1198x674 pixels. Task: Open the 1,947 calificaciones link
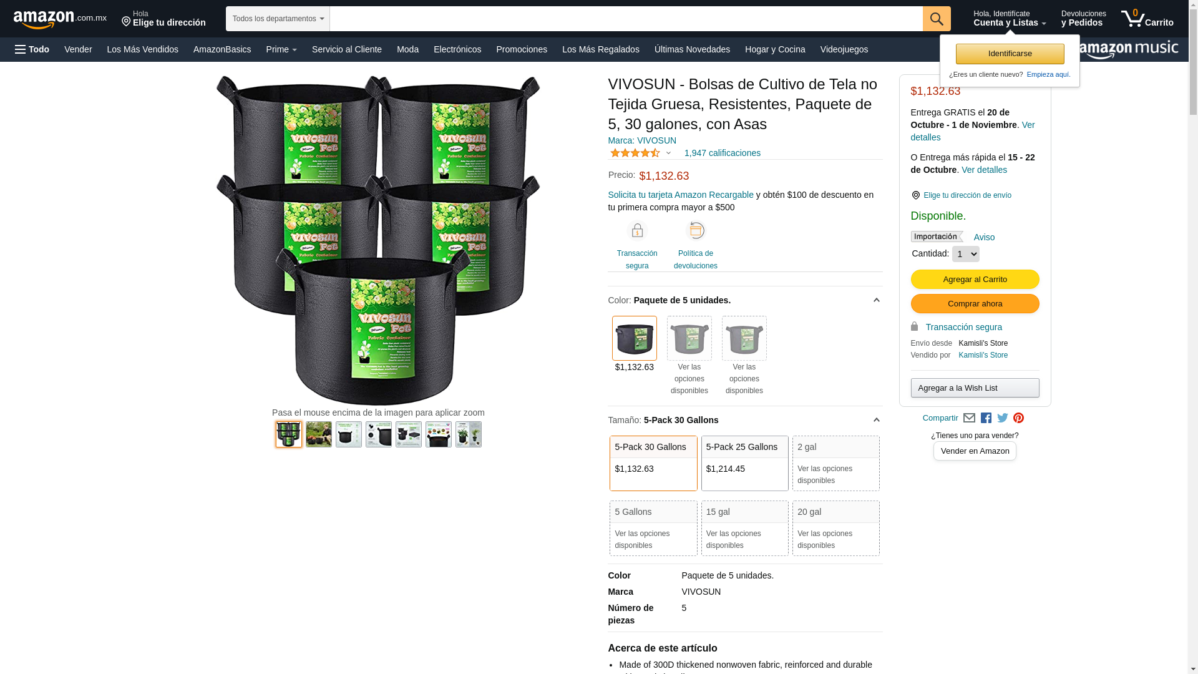point(722,153)
